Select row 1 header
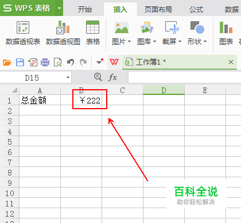Screen dimensions: 241x223 click(x=9, y=101)
